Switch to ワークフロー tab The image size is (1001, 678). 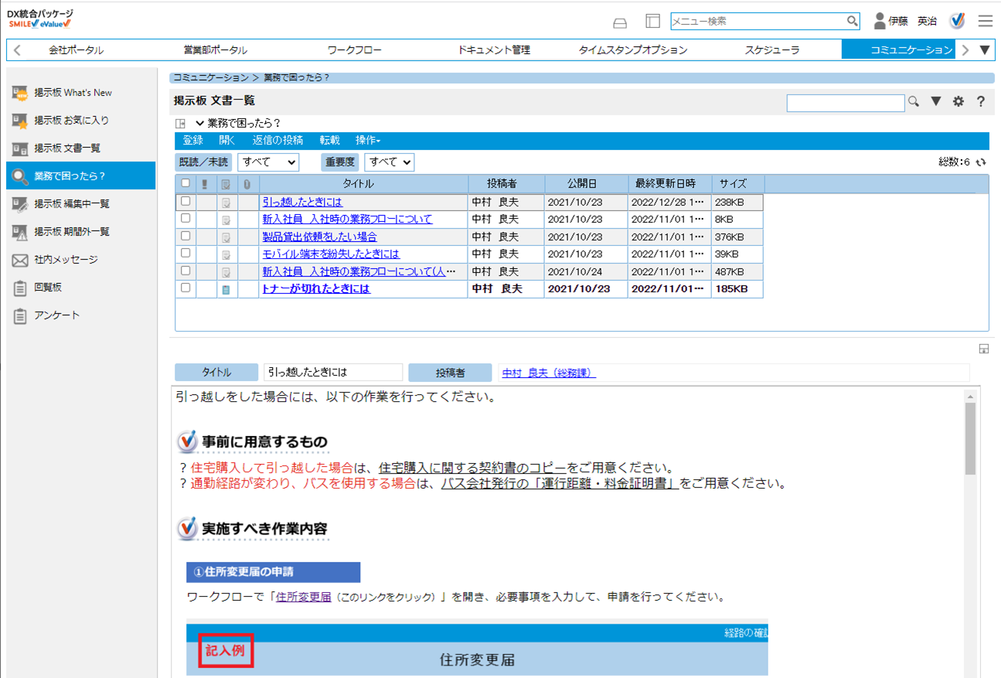[354, 50]
